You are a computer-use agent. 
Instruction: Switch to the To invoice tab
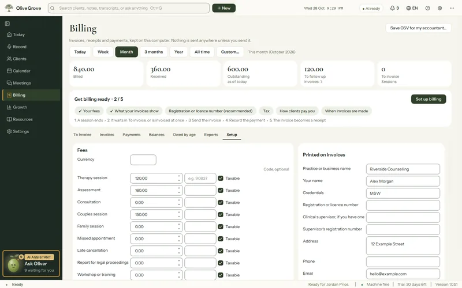pos(82,135)
